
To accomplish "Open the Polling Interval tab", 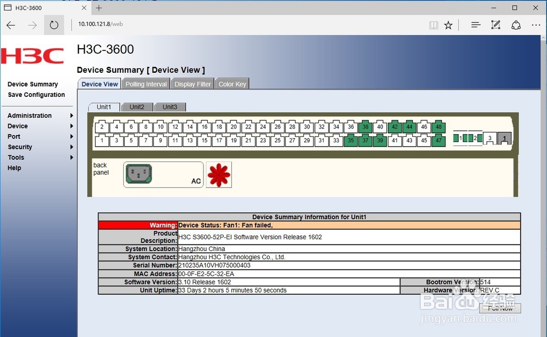I will tap(146, 84).
